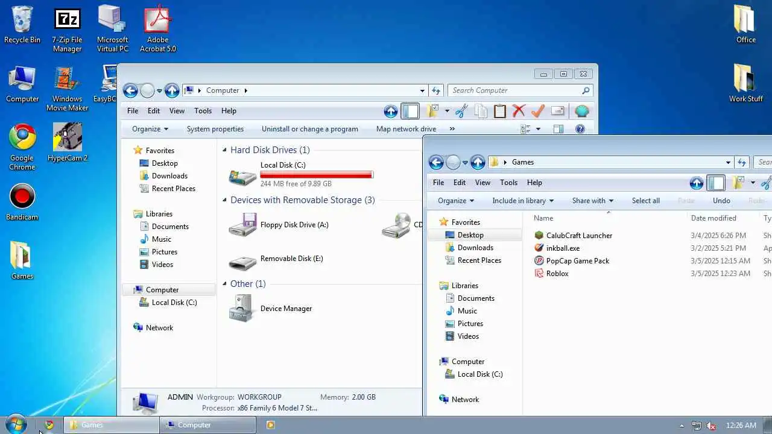Open View menu in Games window
Viewport: 772px width, 434px height.
(x=482, y=183)
